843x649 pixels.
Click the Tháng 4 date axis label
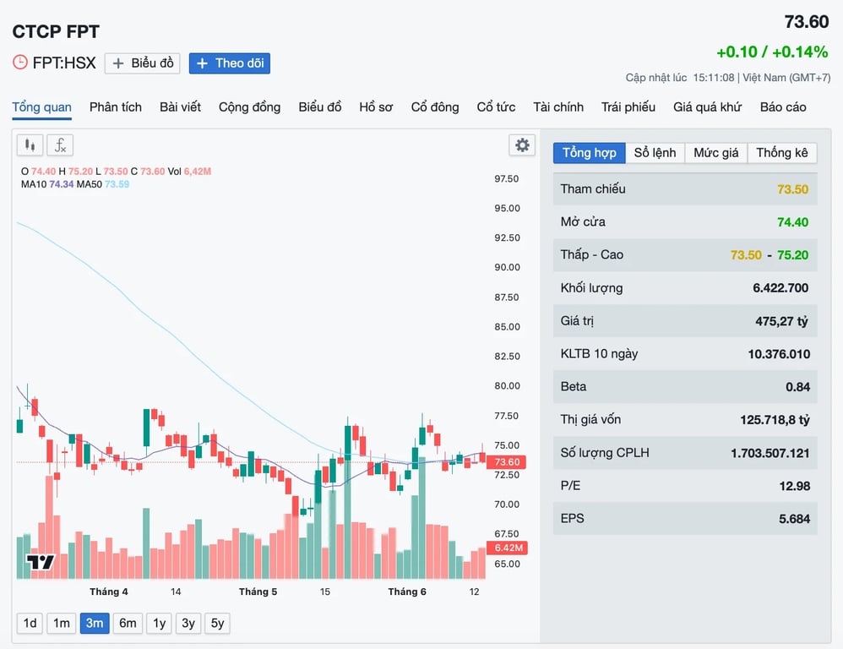[109, 592]
